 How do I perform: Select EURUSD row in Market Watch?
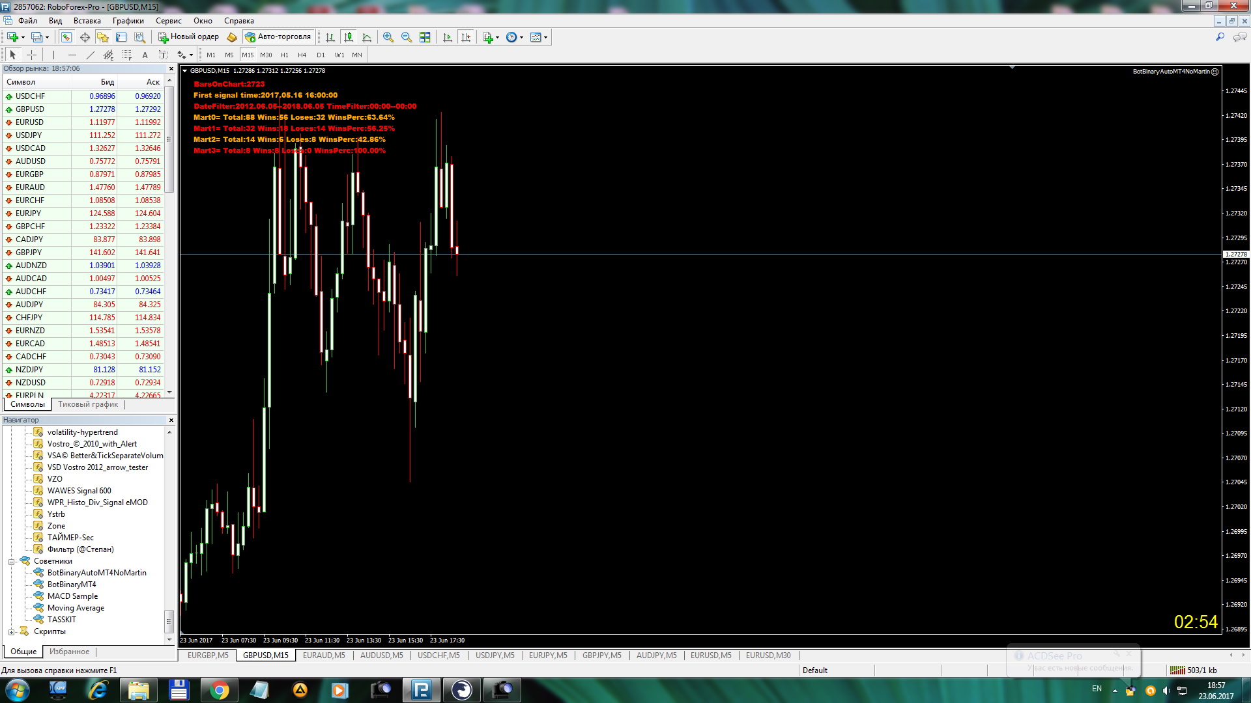(x=83, y=122)
